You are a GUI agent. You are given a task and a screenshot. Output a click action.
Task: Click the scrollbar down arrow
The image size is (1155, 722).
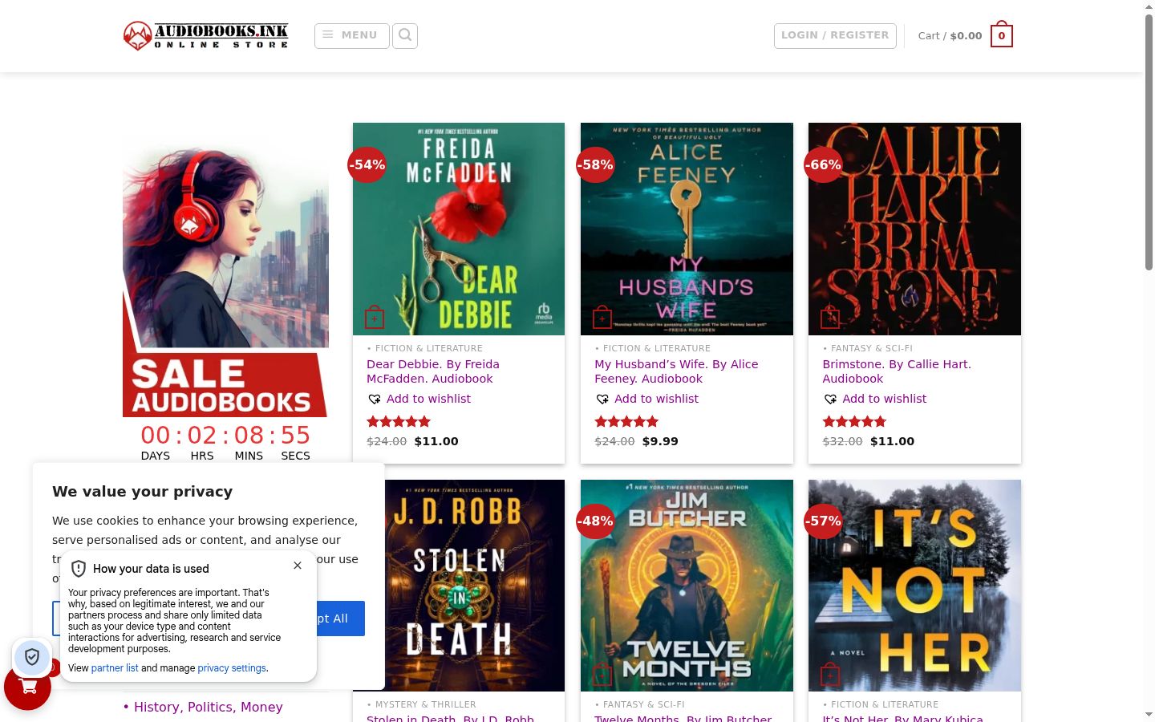(1149, 715)
